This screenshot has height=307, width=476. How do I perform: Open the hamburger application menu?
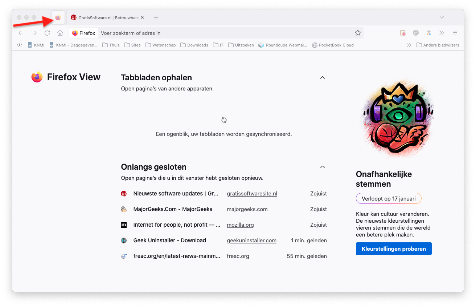(x=455, y=33)
